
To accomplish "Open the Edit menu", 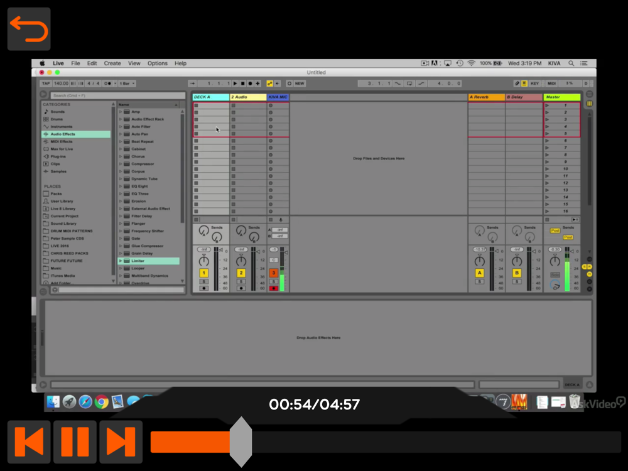I will [x=92, y=63].
